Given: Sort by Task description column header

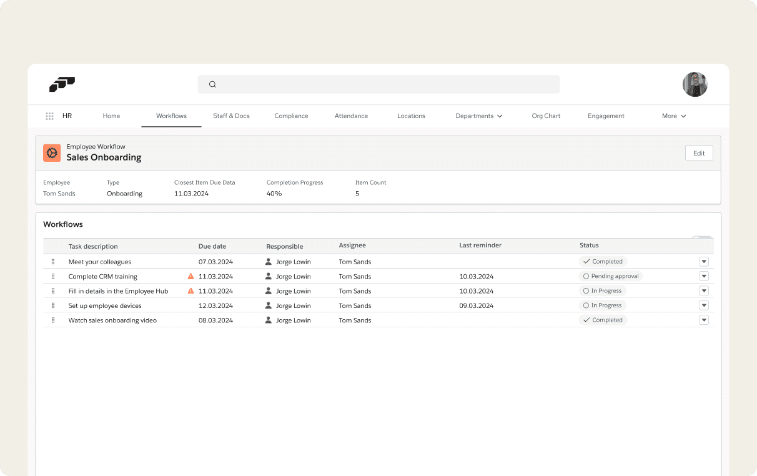Looking at the screenshot, I should (93, 246).
